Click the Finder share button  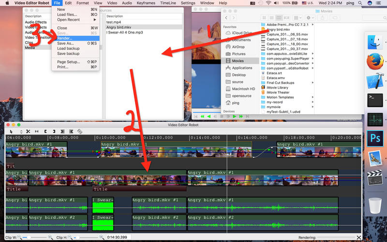(322, 18)
